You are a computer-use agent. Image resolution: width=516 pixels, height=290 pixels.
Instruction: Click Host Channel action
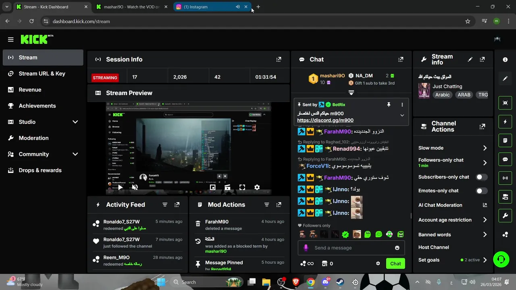434,247
